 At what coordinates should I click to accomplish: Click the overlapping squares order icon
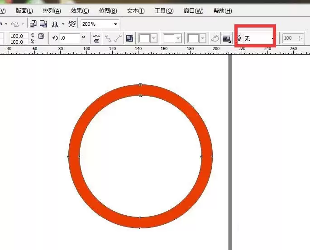129,38
